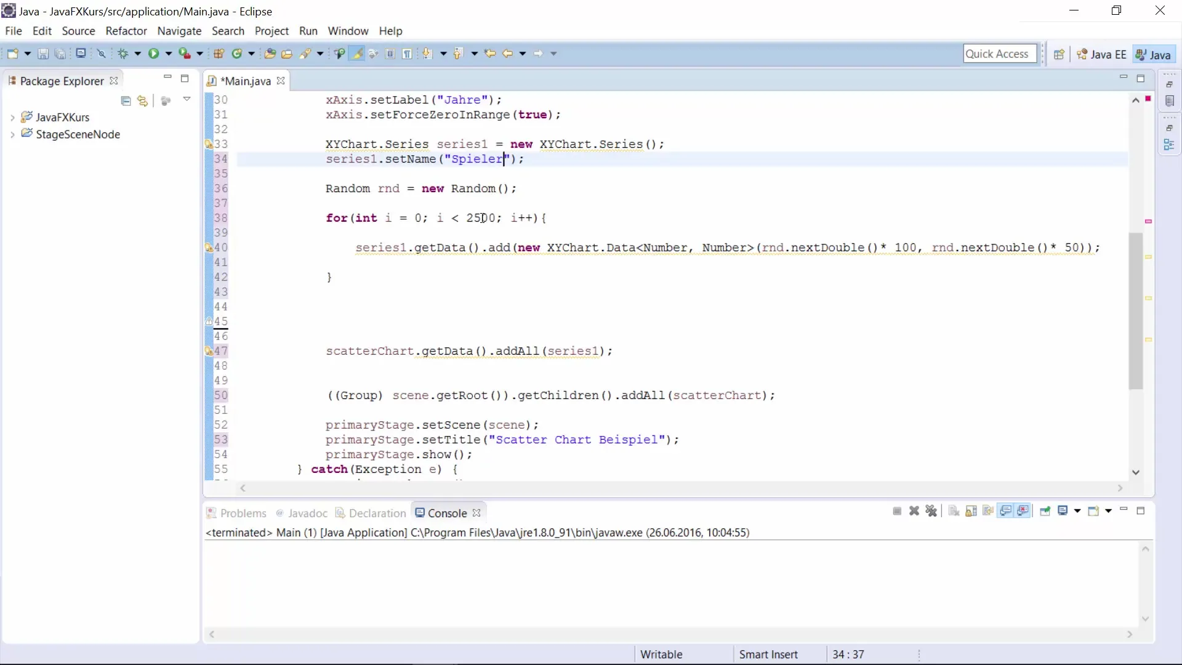This screenshot has height=665, width=1182.
Task: Click the Open Task folder icon
Action: point(287,54)
